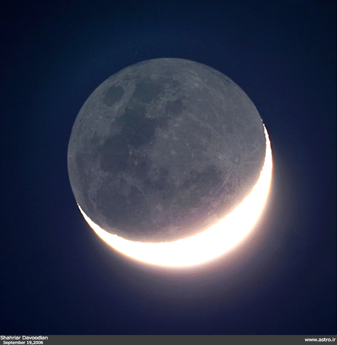Click the date September 19,2006
This screenshot has width=337, height=345.
(23, 342)
